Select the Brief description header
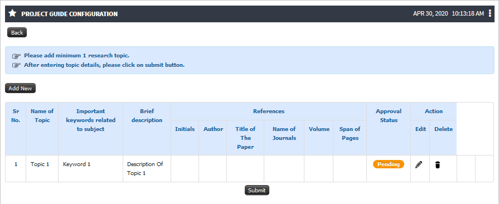 (x=147, y=129)
